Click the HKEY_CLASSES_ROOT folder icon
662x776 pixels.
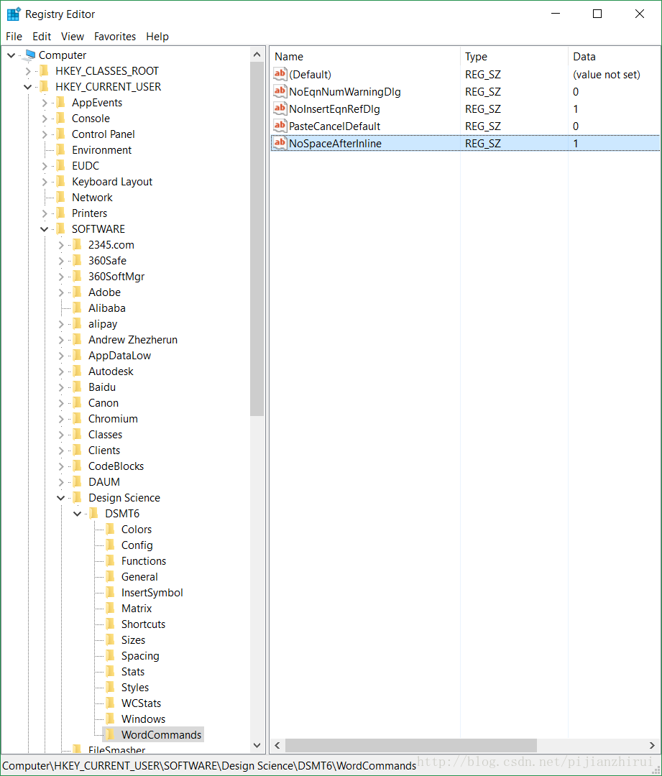[45, 70]
